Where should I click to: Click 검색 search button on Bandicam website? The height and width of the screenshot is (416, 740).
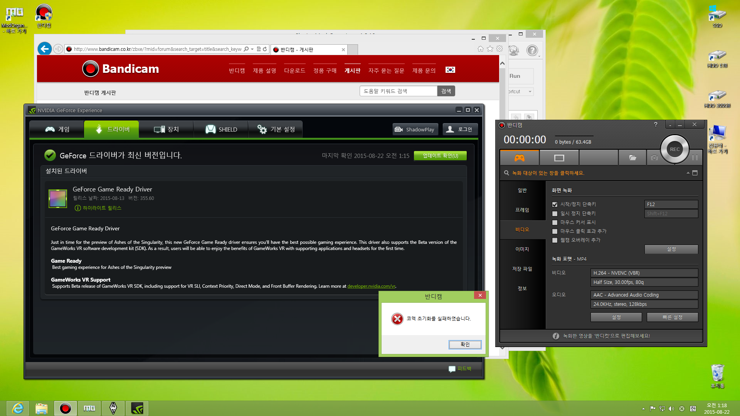[446, 91]
